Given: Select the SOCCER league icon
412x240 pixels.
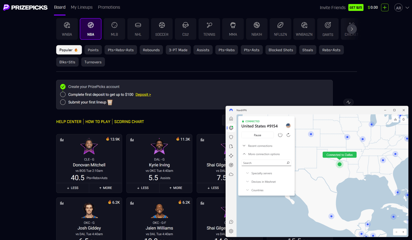Looking at the screenshot, I should coord(162,29).
